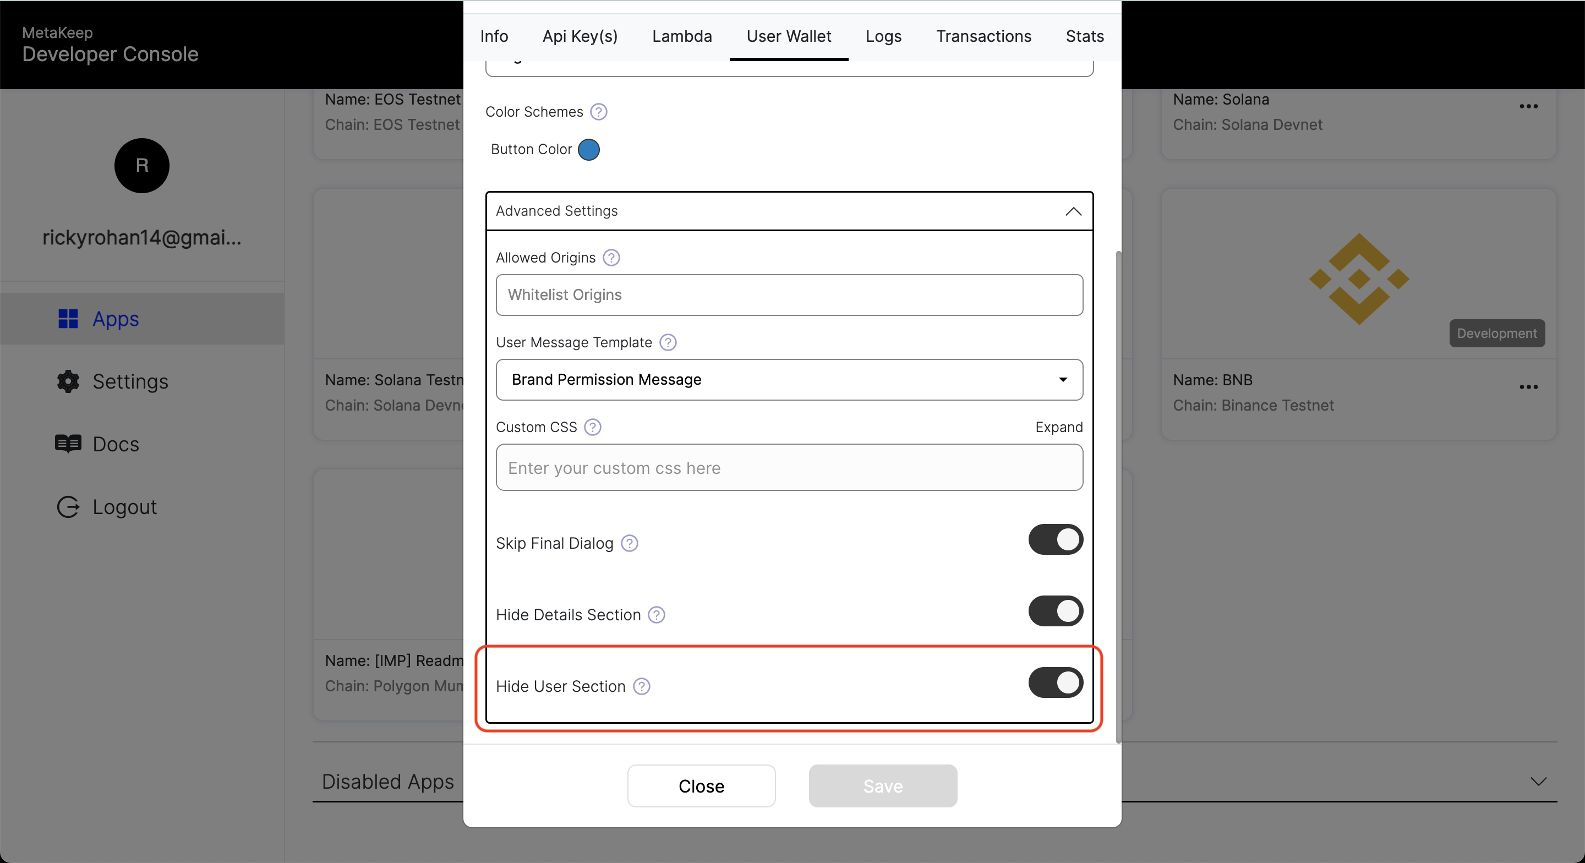The image size is (1585, 863).
Task: Switch to the Lambda tab
Action: coord(682,36)
